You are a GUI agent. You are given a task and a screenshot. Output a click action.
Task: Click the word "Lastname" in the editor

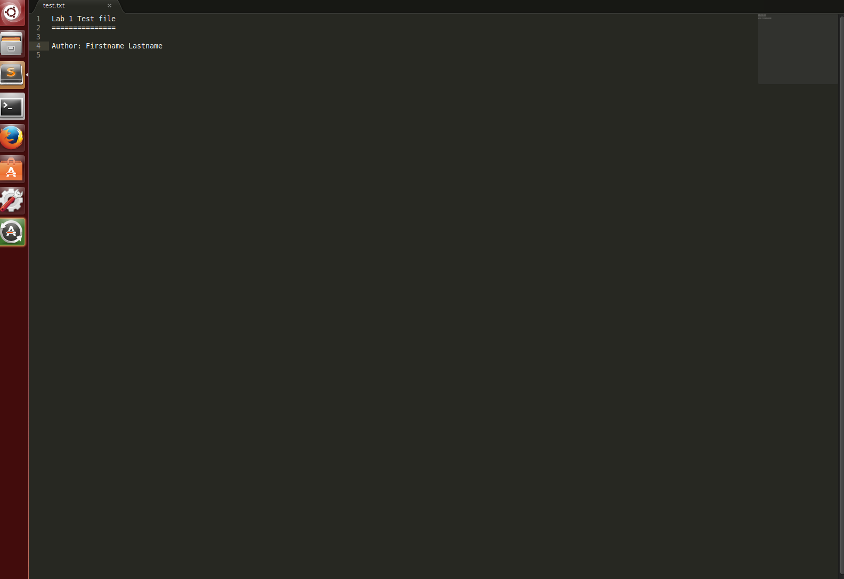(145, 46)
